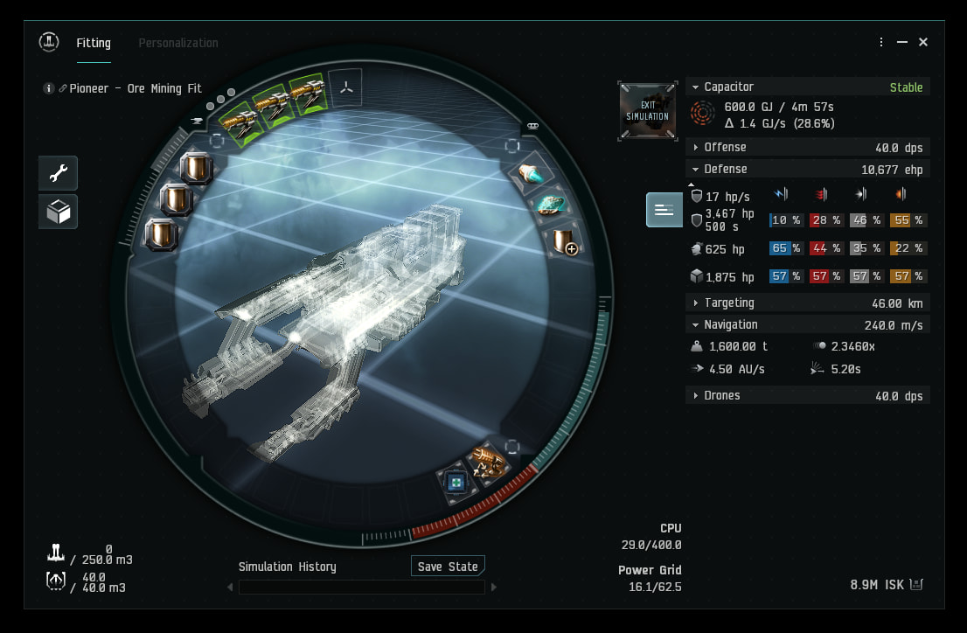Expand the Offense section

pos(696,148)
